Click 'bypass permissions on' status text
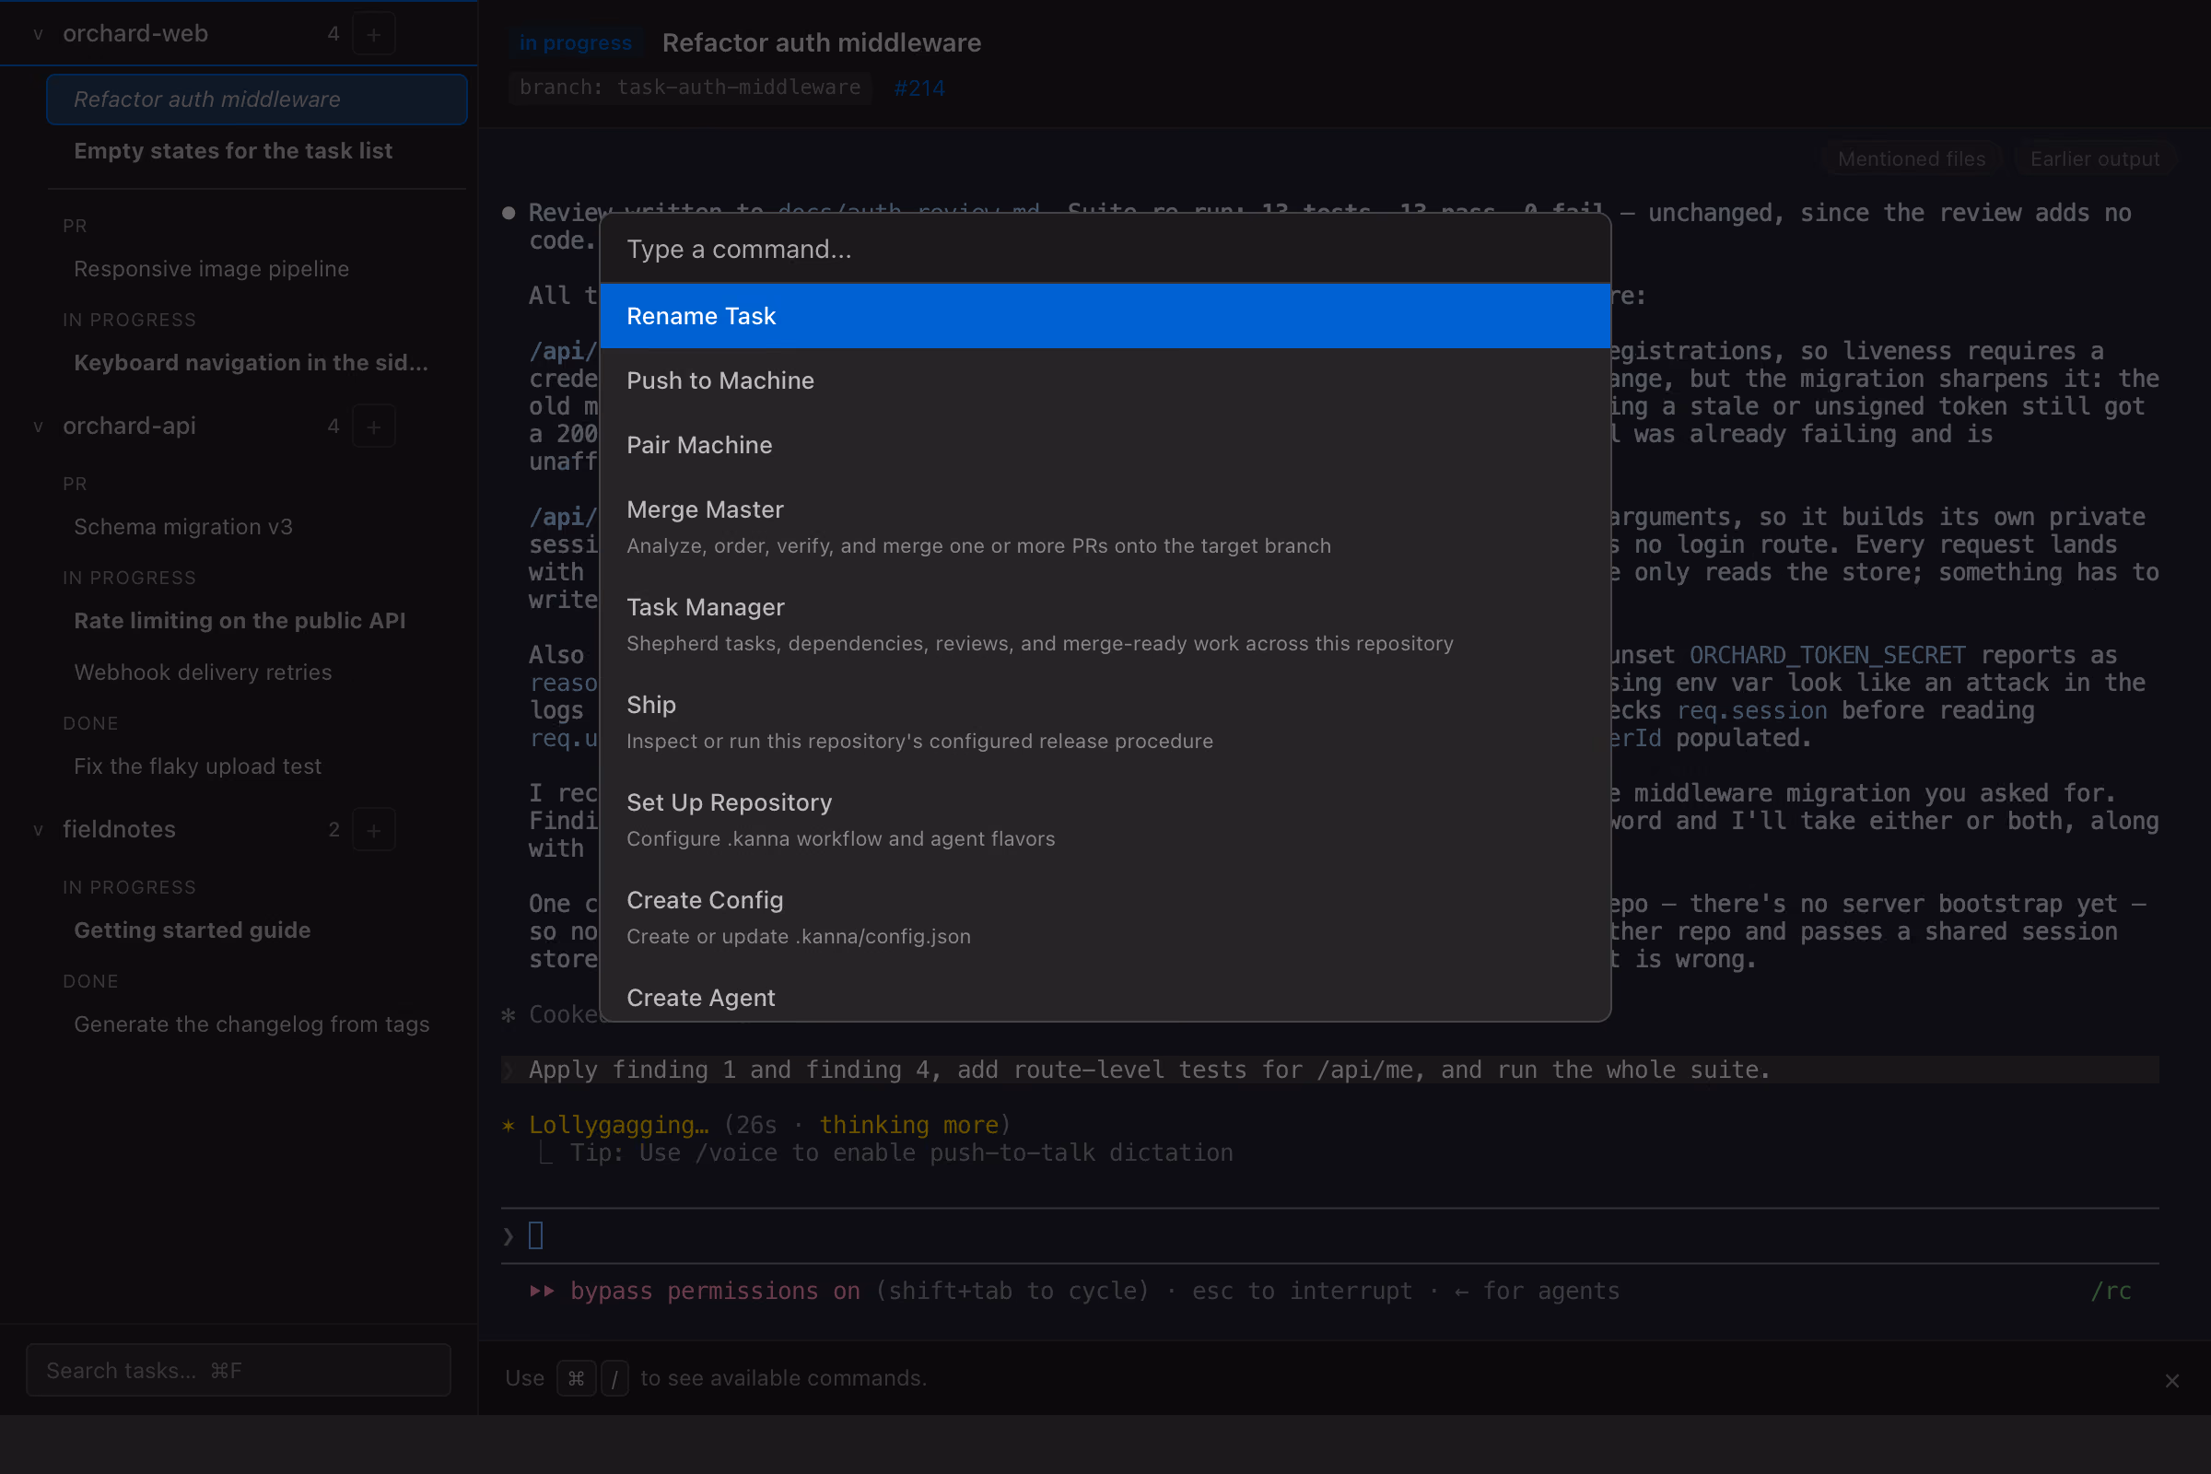Screen dimensions: 2211x1474 [x=715, y=1291]
